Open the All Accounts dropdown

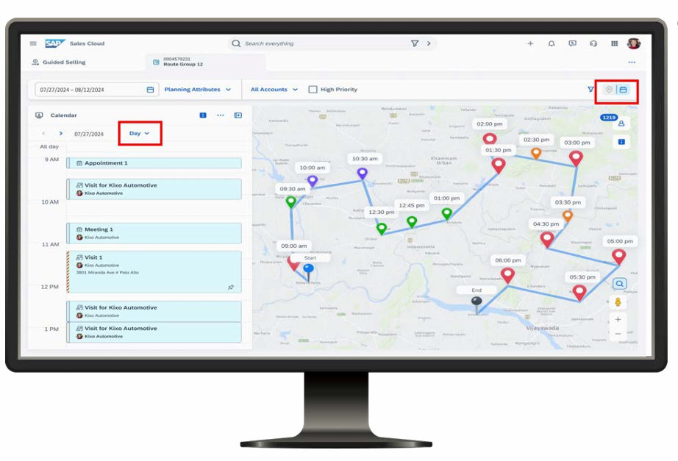tap(274, 90)
